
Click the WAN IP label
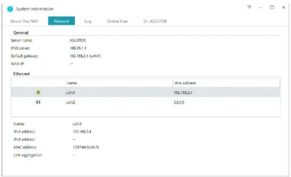coord(17,64)
